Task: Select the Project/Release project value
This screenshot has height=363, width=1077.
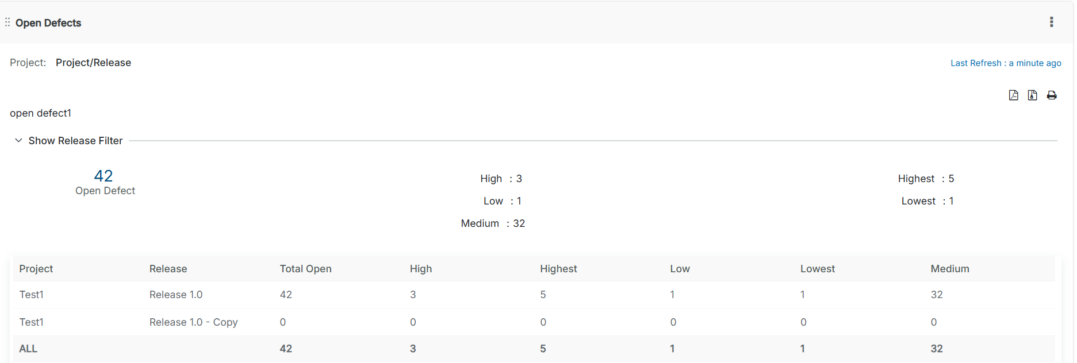Action: pos(93,63)
